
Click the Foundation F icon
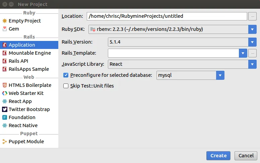[5, 117]
